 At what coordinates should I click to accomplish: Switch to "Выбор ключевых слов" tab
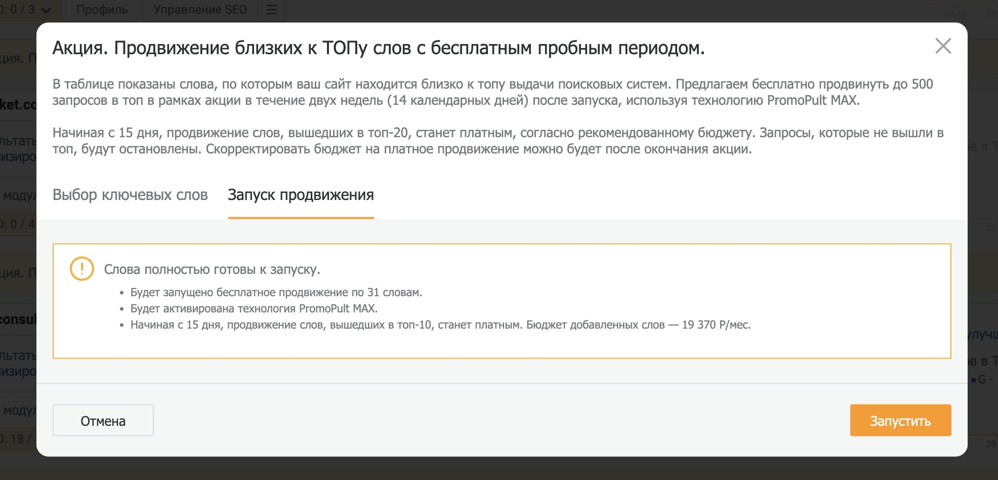130,195
